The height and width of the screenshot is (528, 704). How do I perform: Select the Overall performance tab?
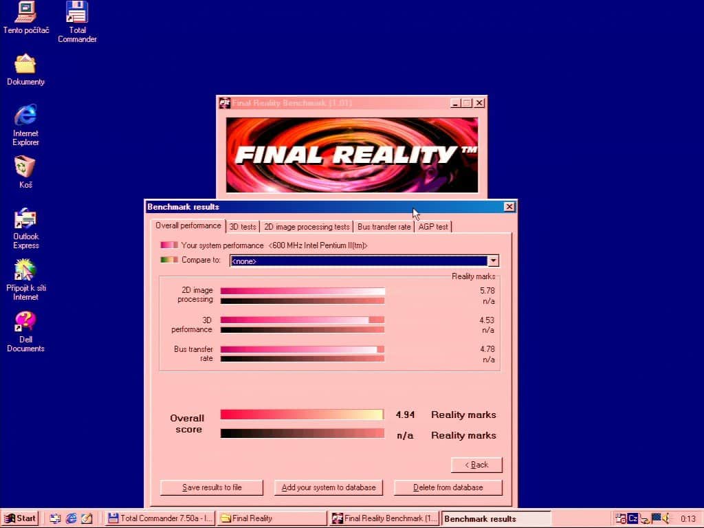pyautogui.click(x=188, y=225)
